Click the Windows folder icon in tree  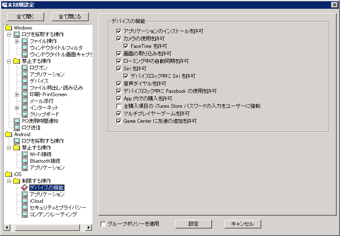[8, 28]
